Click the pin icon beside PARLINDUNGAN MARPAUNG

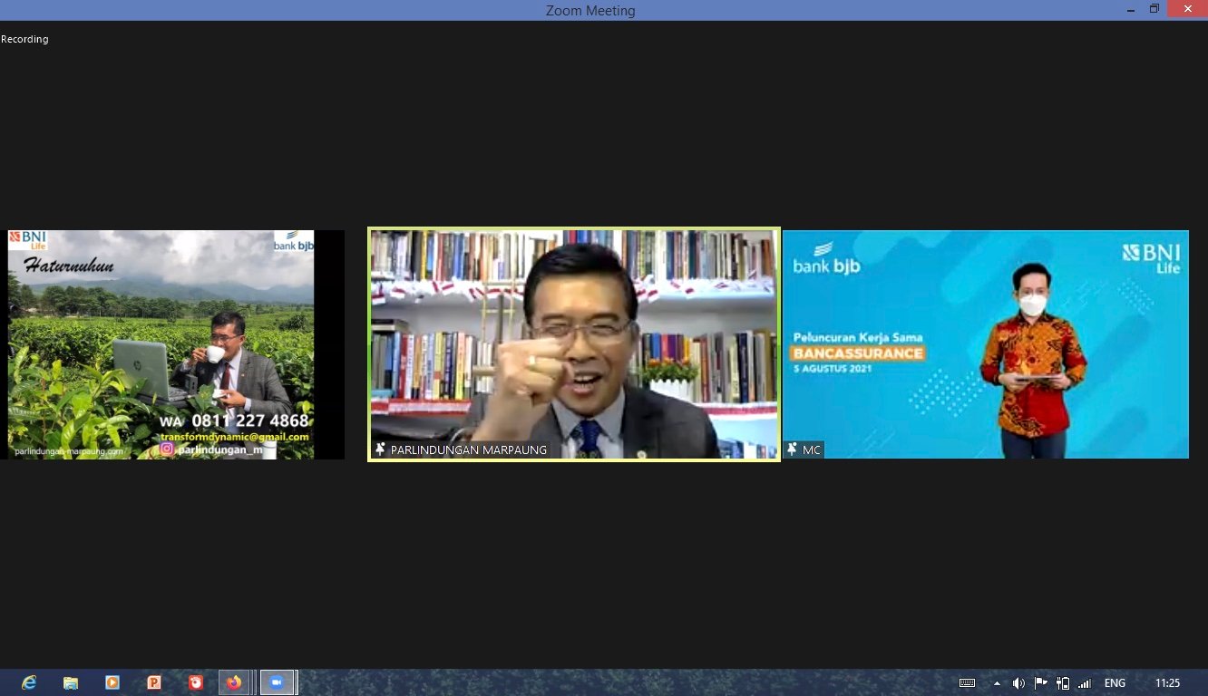coord(380,449)
